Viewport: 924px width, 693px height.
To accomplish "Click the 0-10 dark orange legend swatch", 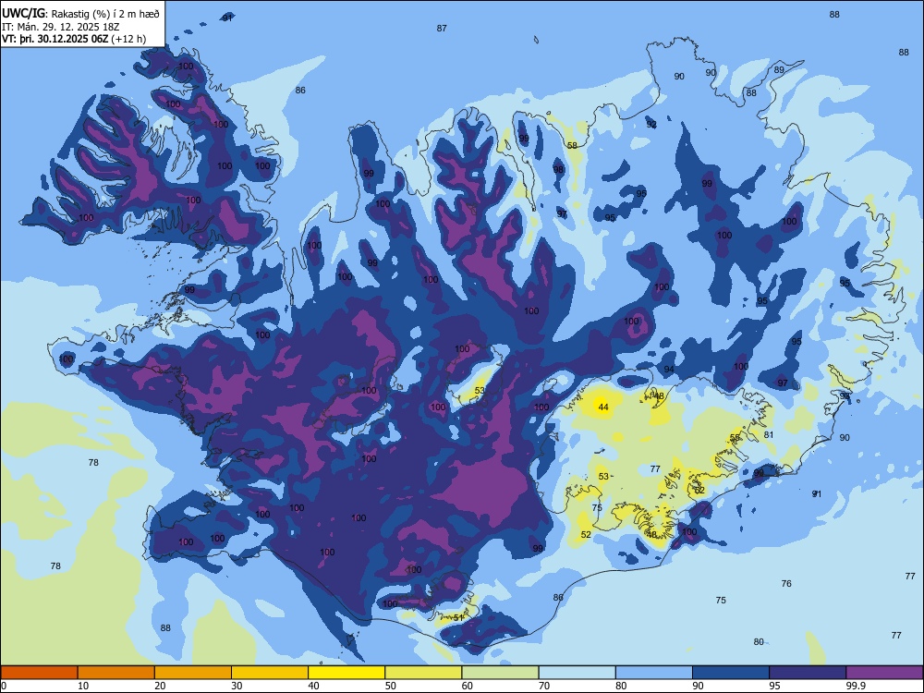I will pos(39,673).
